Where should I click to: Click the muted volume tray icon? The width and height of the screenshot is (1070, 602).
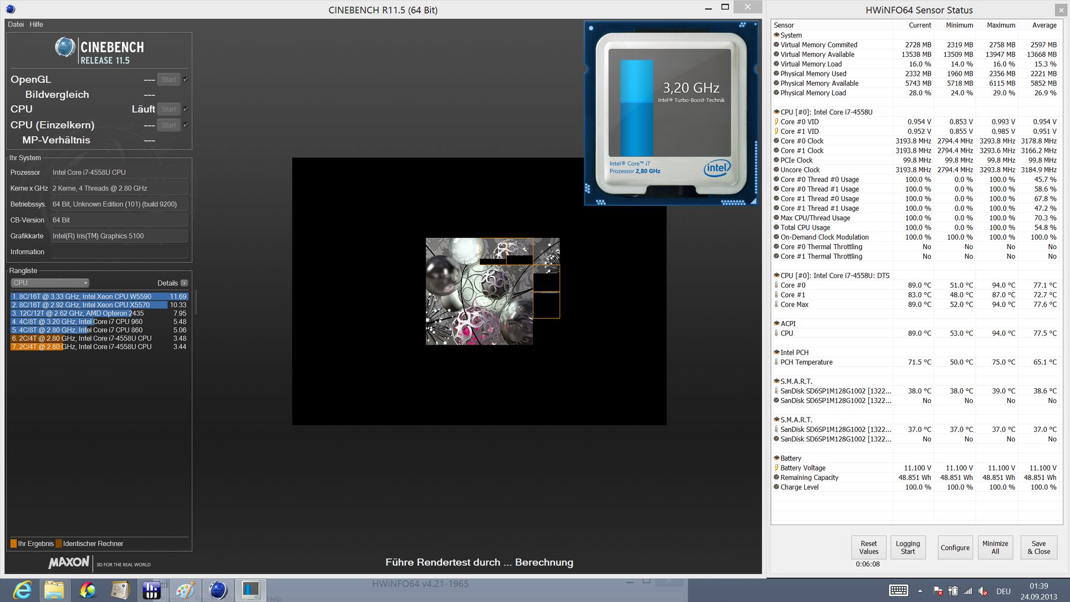(983, 591)
